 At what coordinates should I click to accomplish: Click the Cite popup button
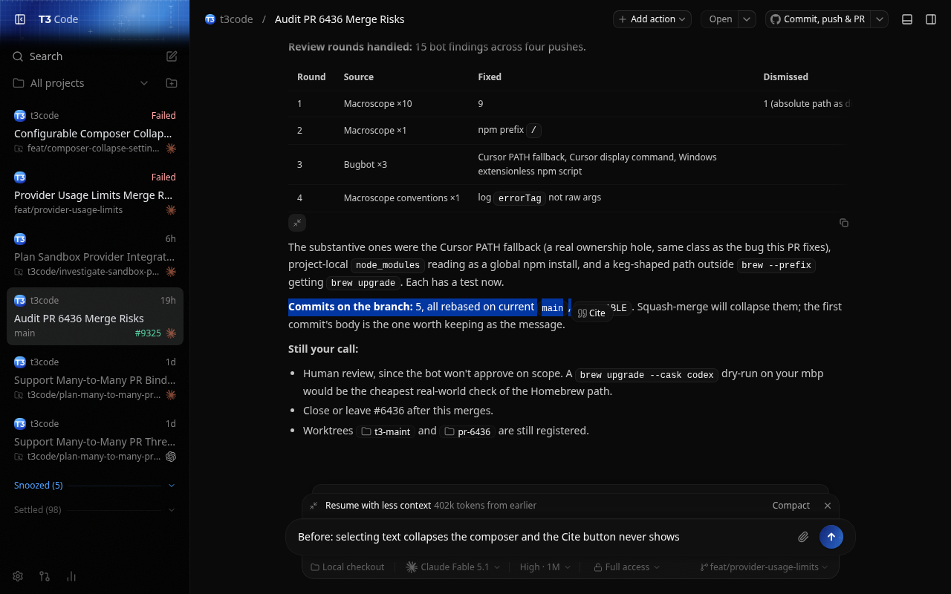[x=591, y=313]
